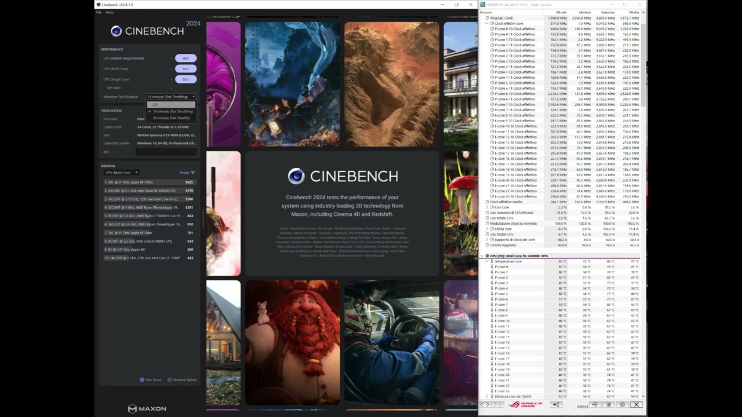The width and height of the screenshot is (742, 417).
Task: Expand Distanza core da TjMAX group
Action: click(487, 397)
